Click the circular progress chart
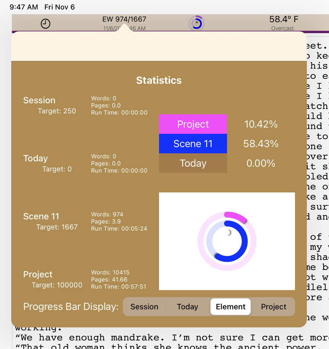This screenshot has height=349, width=329. coord(227,241)
